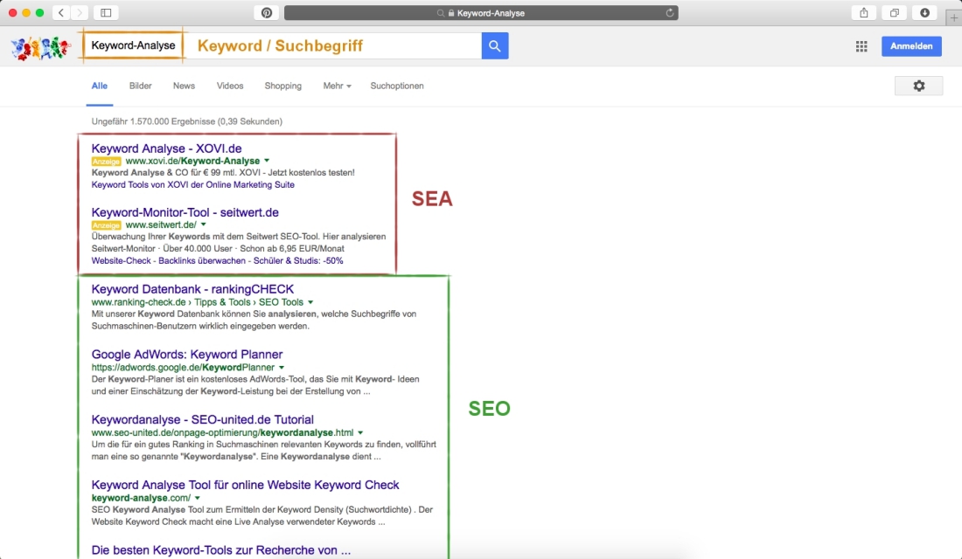
Task: Show all tabs overview icon
Action: 895,12
